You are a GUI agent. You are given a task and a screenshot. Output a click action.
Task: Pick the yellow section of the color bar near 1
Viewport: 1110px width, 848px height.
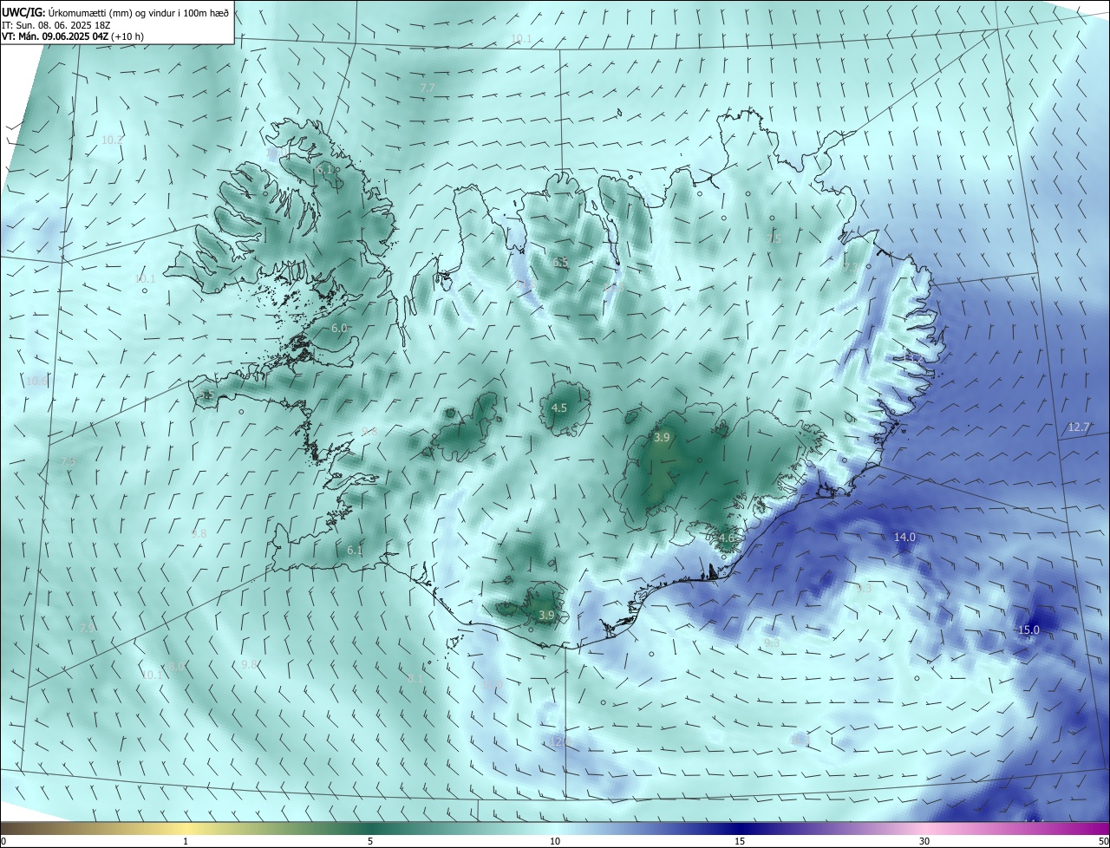186,828
